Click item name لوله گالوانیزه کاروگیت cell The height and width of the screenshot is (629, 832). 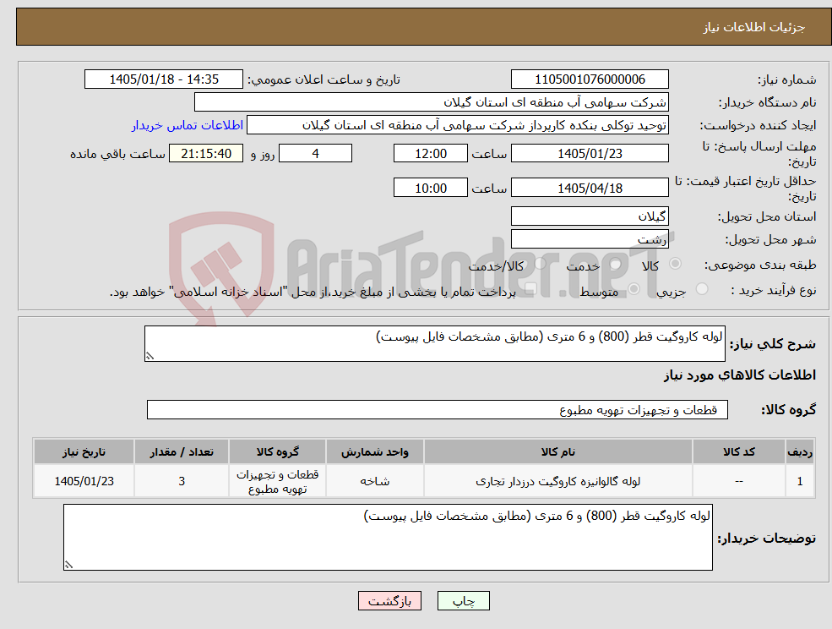tap(558, 481)
